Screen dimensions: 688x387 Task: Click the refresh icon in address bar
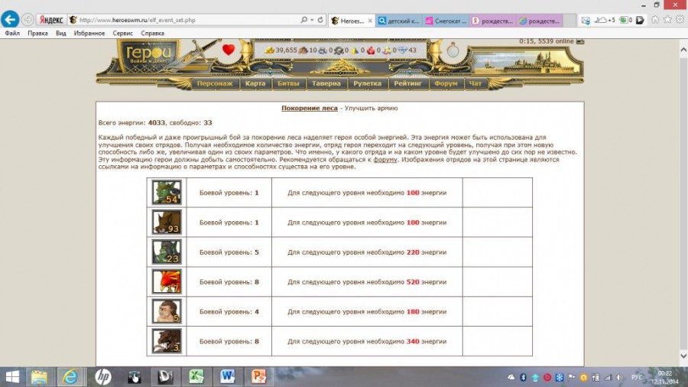(x=320, y=20)
